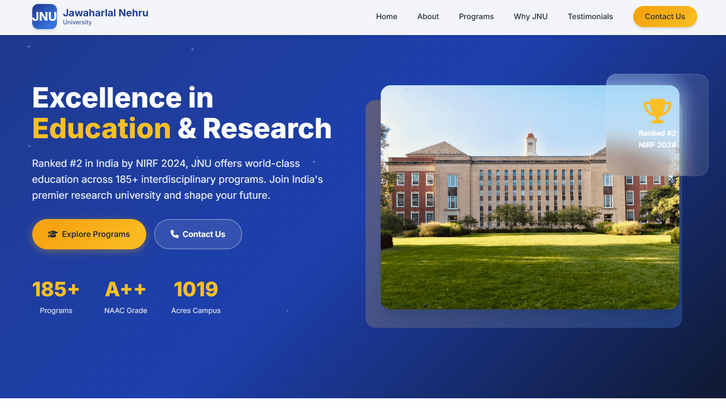Click the orange Contact Us header button

(x=665, y=17)
